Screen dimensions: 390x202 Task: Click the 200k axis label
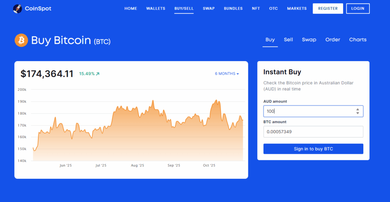click(22, 90)
